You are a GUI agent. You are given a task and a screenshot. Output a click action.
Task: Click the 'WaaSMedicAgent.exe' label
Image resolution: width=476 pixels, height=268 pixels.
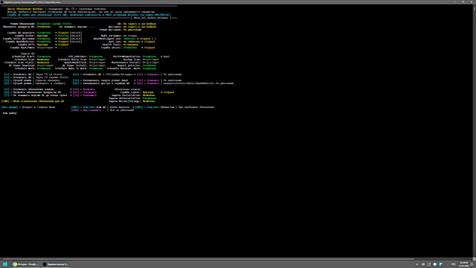pyautogui.click(x=107, y=39)
